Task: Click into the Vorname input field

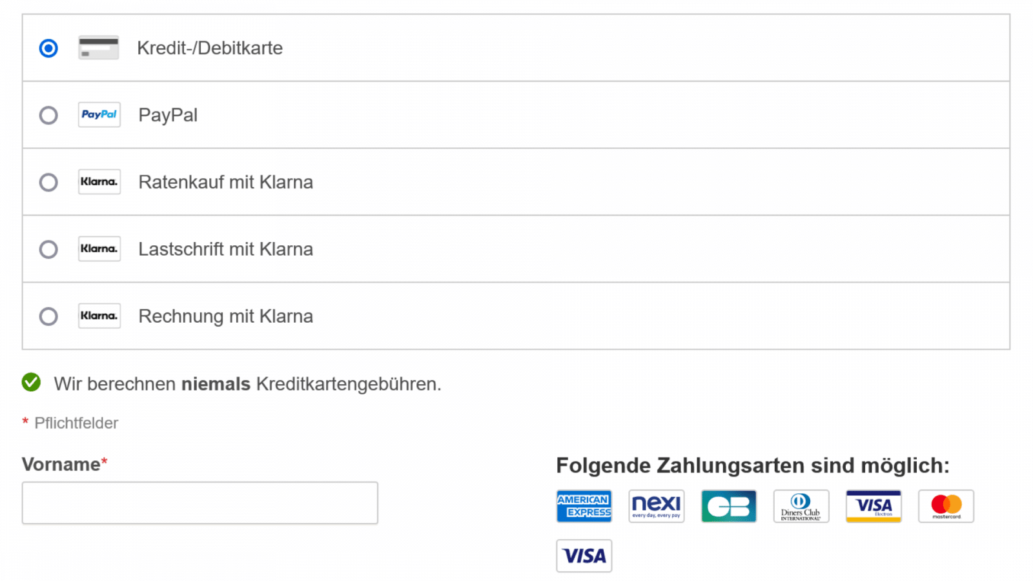Action: (199, 503)
